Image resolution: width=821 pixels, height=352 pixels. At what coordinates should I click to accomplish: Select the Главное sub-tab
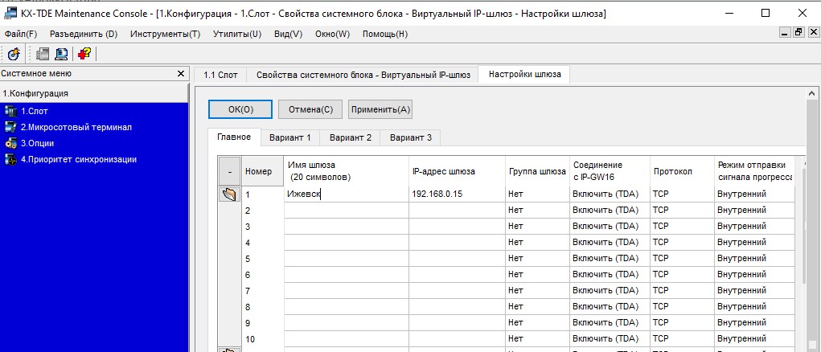[234, 137]
